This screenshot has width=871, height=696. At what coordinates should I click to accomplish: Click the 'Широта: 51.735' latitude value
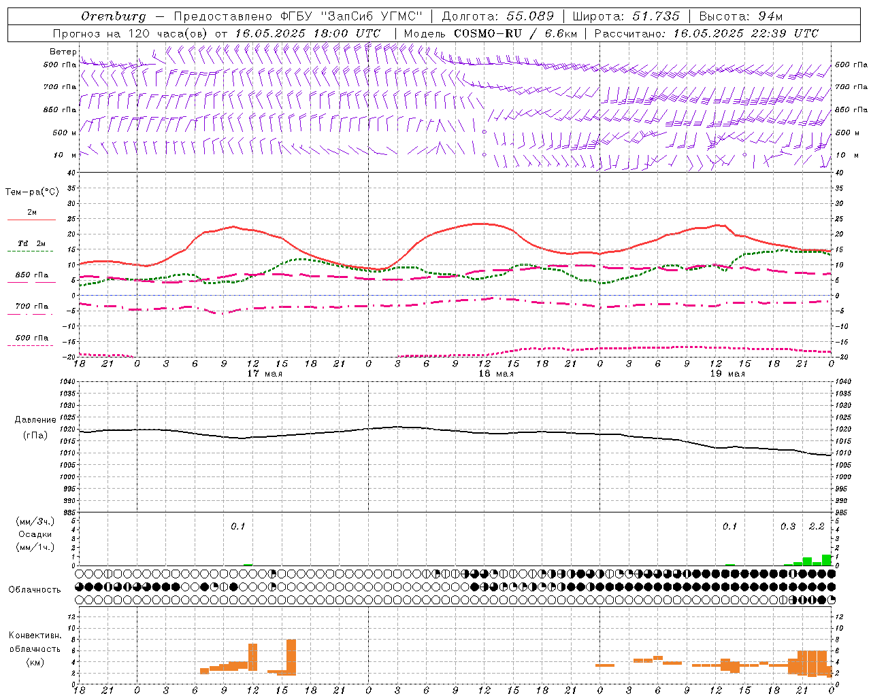coord(626,16)
